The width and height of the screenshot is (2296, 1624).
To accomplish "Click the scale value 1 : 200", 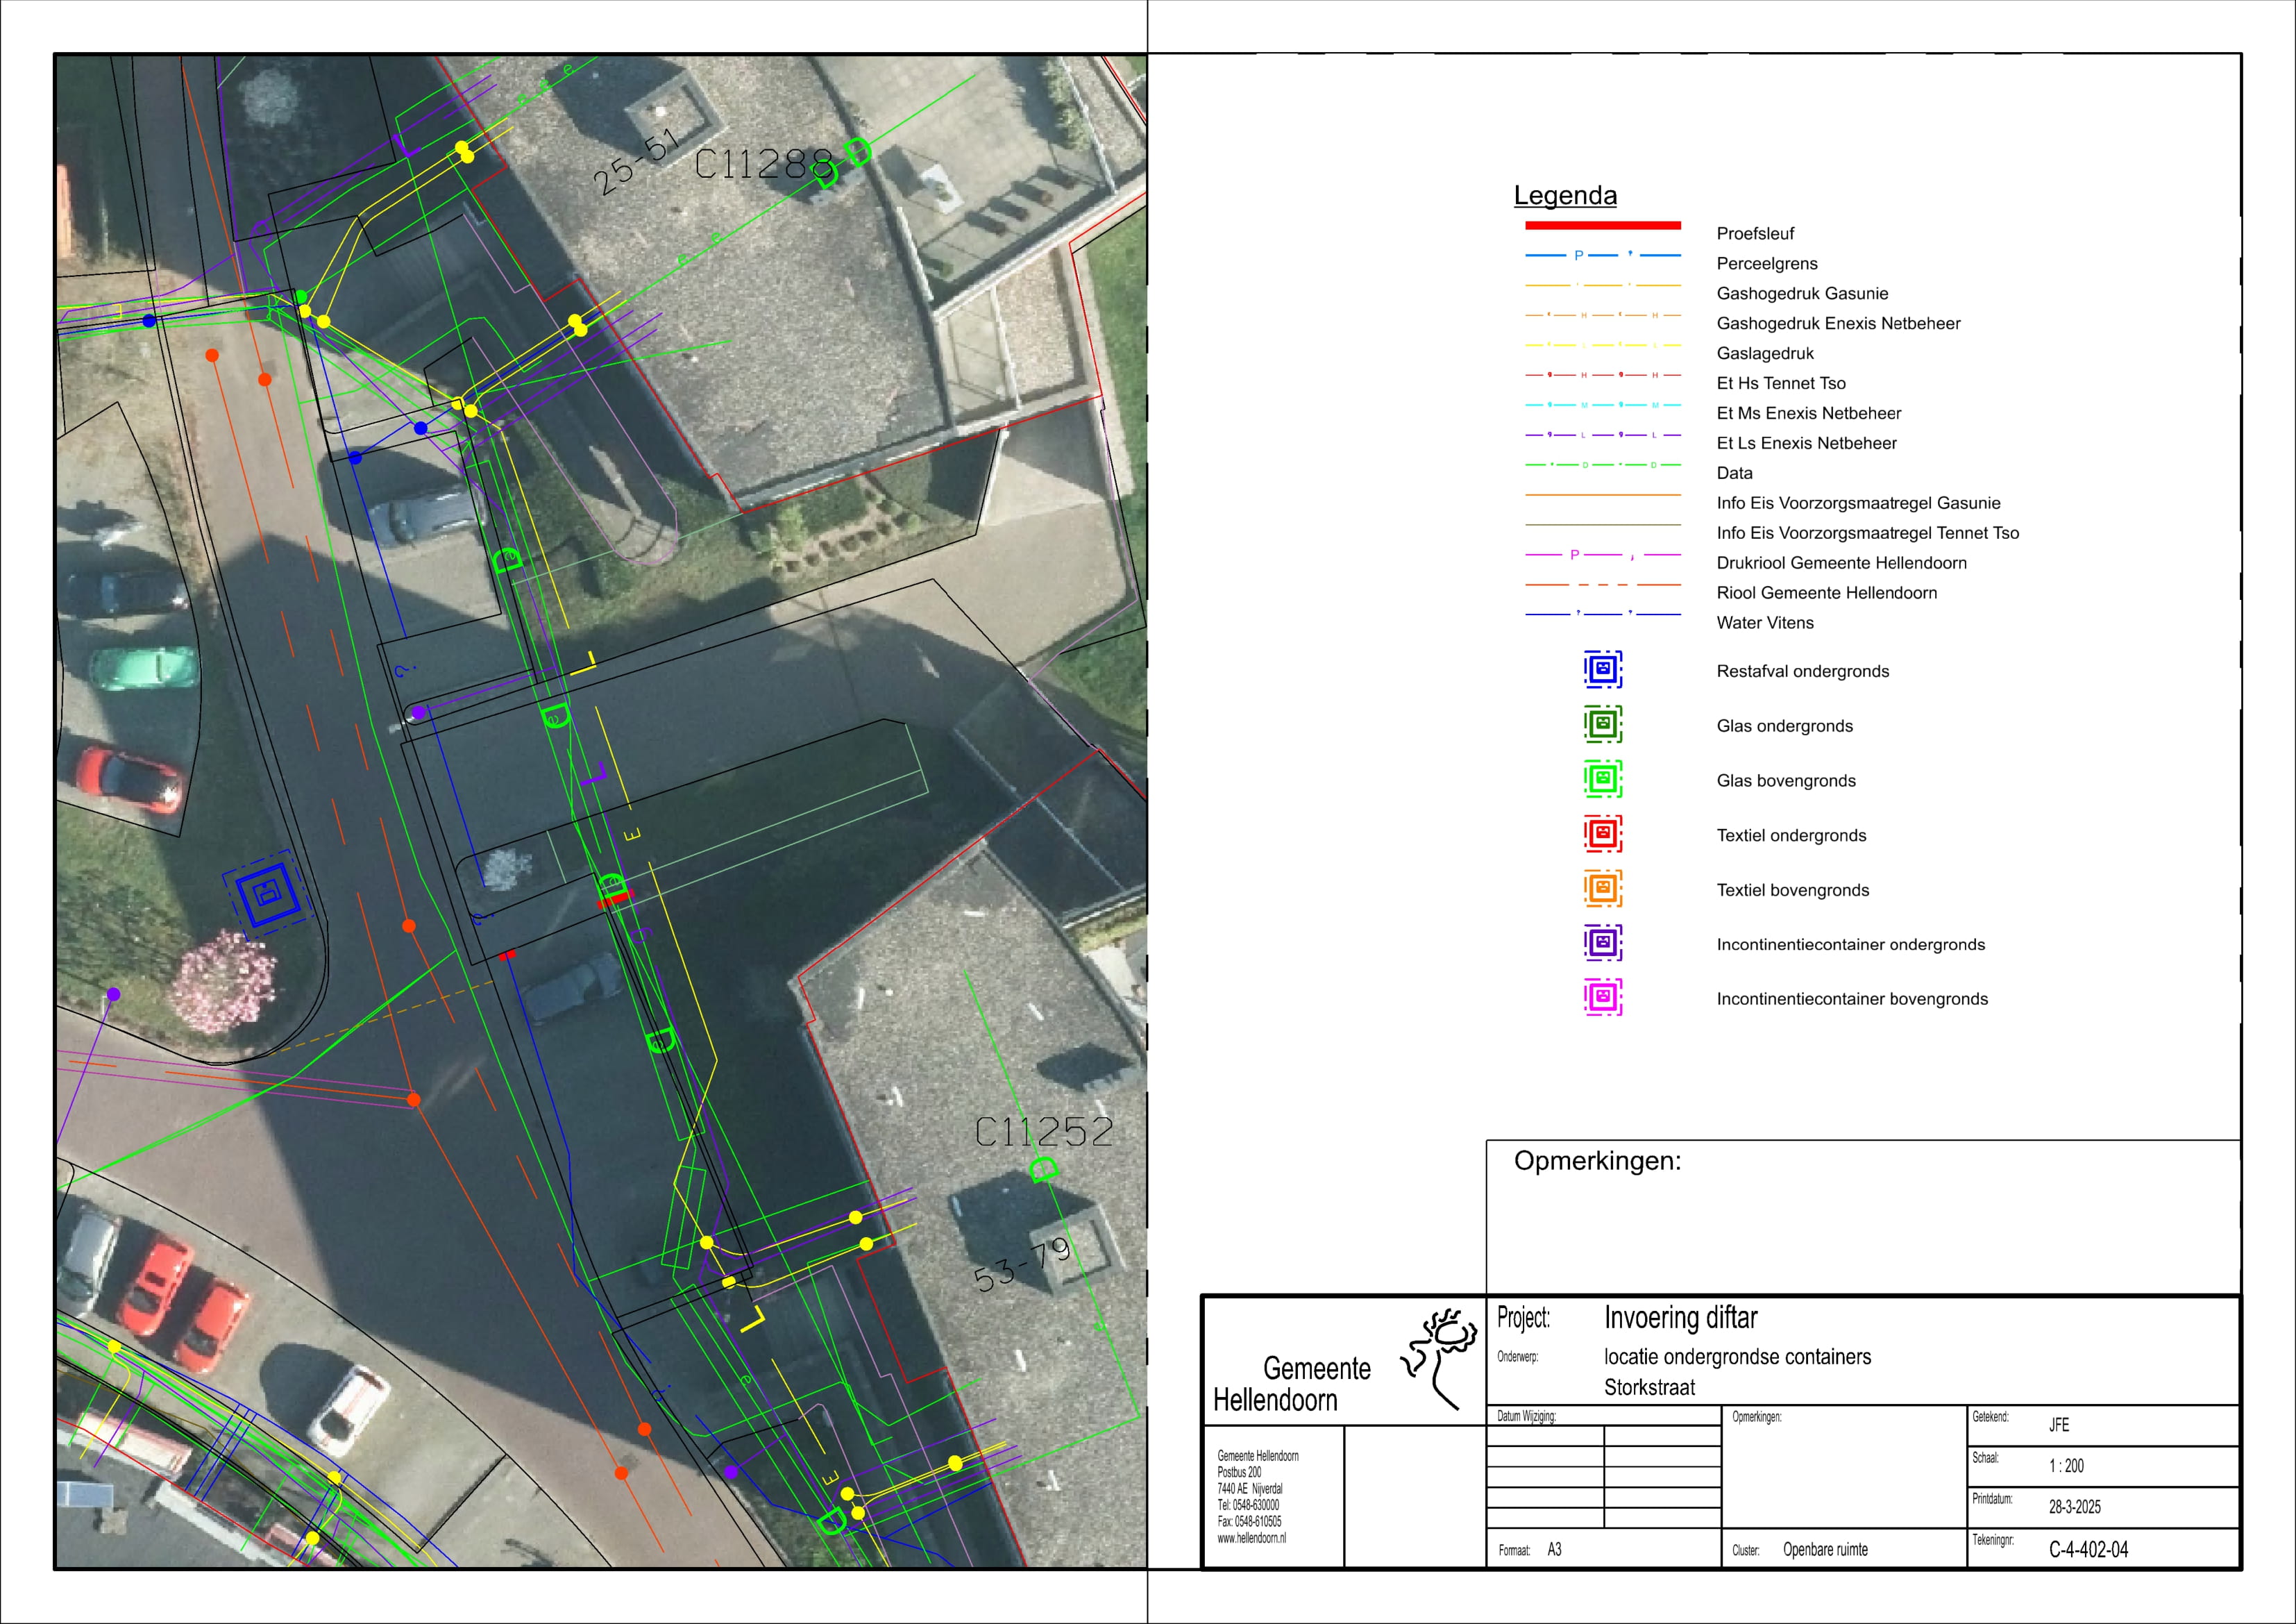I will pyautogui.click(x=2066, y=1466).
